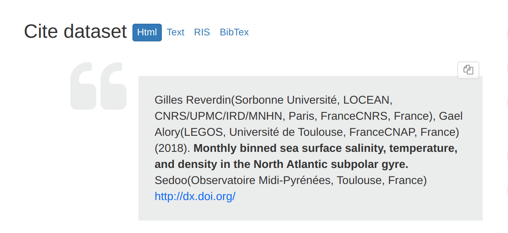
Task: Click "Toulouse, France)" after Sedoo publisher
Action: tap(382, 180)
